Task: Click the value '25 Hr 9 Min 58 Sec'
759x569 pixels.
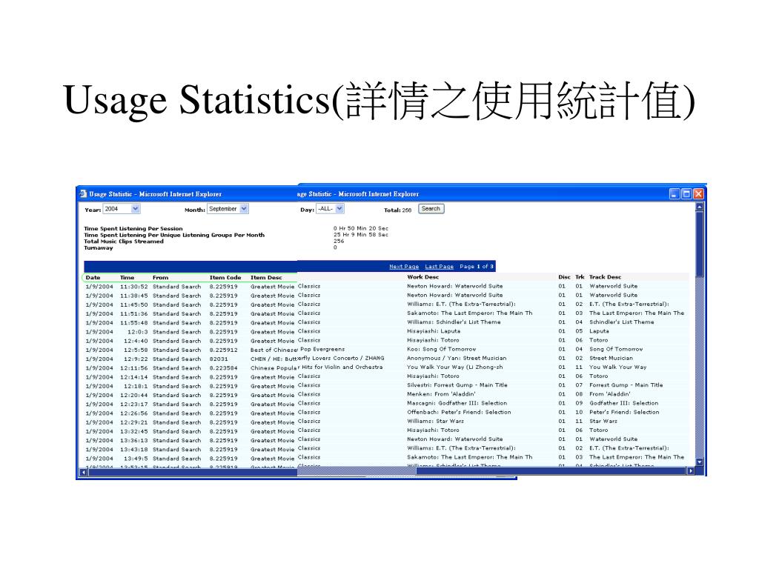Action: 361,235
